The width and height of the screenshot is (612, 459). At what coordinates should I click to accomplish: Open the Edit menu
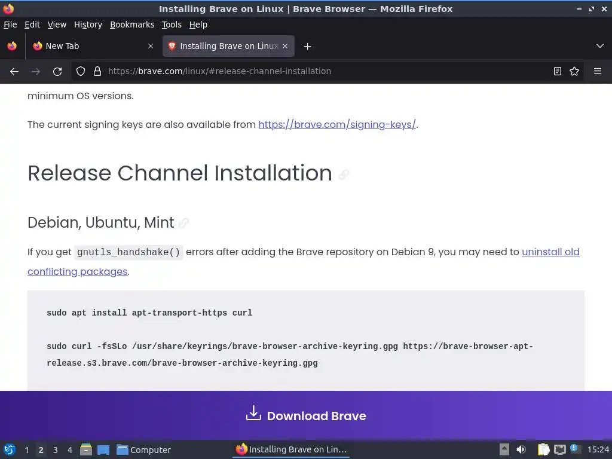[x=32, y=25]
